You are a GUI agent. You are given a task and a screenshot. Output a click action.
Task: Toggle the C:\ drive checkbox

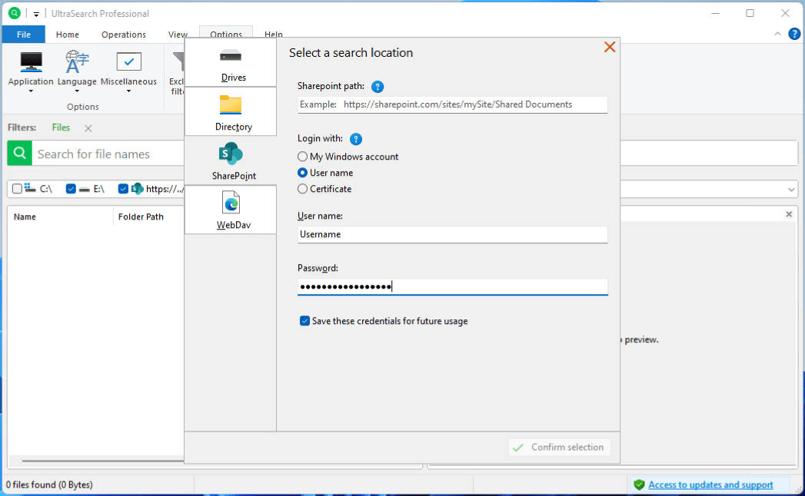17,189
